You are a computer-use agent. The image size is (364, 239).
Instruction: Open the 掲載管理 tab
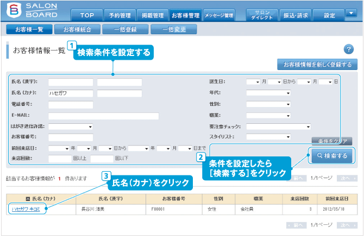(150, 15)
